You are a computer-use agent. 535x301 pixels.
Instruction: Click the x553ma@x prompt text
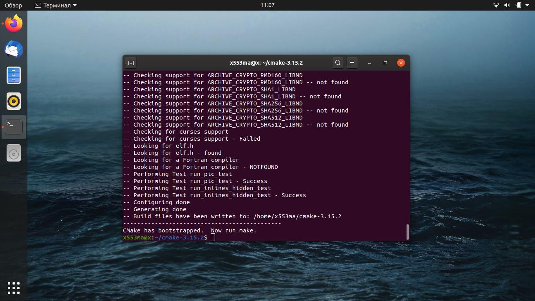137,238
